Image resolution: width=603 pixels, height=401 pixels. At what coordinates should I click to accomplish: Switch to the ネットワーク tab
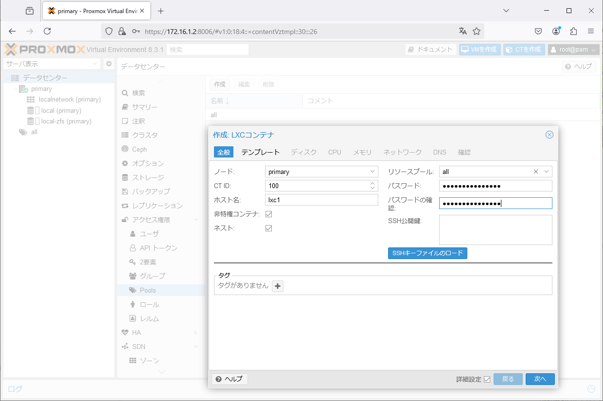coord(403,152)
